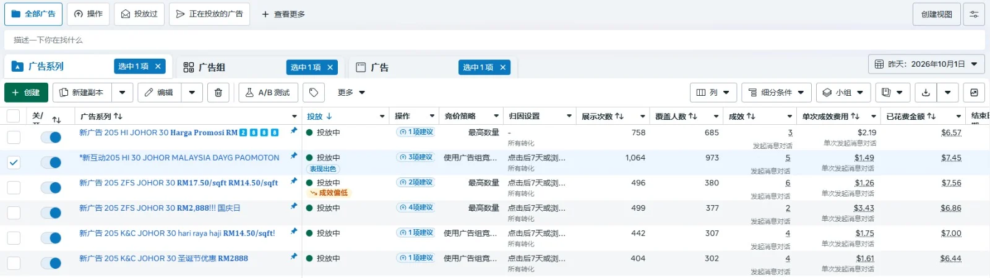Sort by 已花费金额 column arrows

click(x=931, y=116)
